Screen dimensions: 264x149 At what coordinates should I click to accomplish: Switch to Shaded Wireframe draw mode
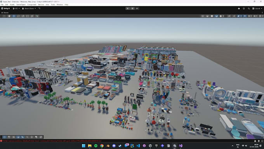point(207,16)
